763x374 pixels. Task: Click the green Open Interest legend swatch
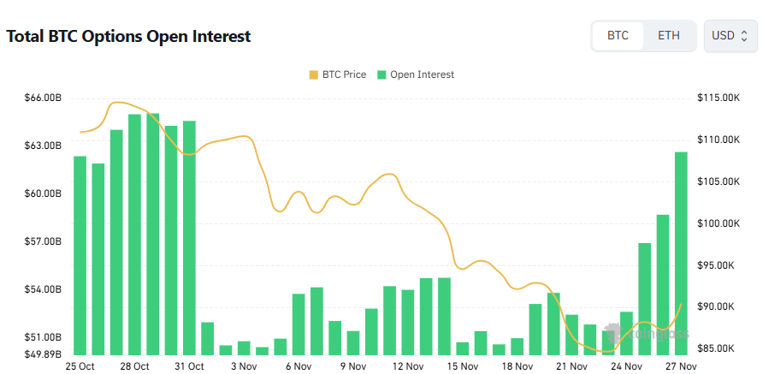coord(382,74)
